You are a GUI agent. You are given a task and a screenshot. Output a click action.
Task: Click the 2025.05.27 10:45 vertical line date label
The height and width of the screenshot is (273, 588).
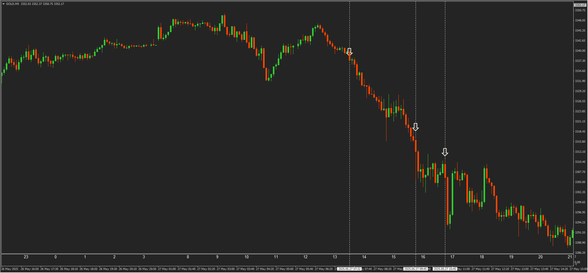pos(445,269)
